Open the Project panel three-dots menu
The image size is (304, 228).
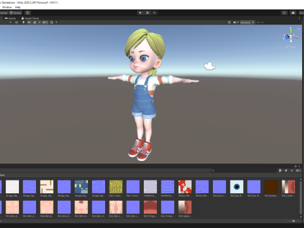[x=300, y=166]
